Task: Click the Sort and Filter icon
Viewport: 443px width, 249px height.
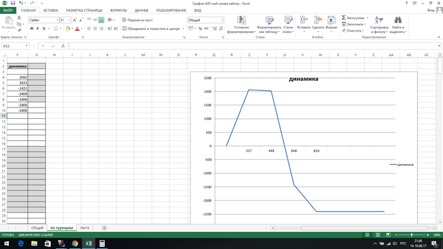Action: (379, 20)
